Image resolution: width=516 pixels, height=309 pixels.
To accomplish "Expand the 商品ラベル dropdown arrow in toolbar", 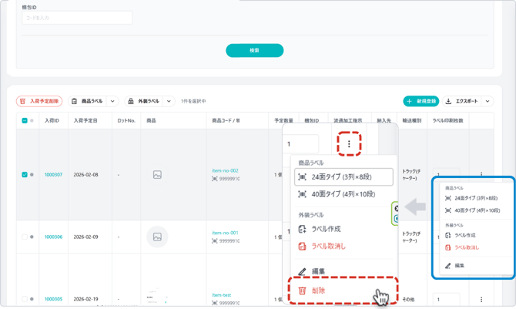I will [x=112, y=101].
